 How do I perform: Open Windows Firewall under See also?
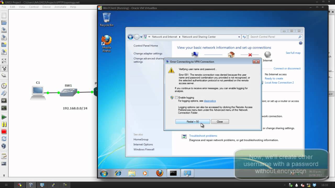[144, 149]
